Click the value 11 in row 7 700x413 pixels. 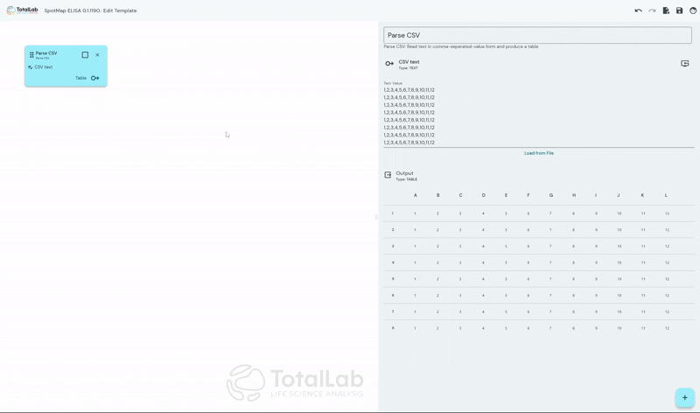coord(643,311)
